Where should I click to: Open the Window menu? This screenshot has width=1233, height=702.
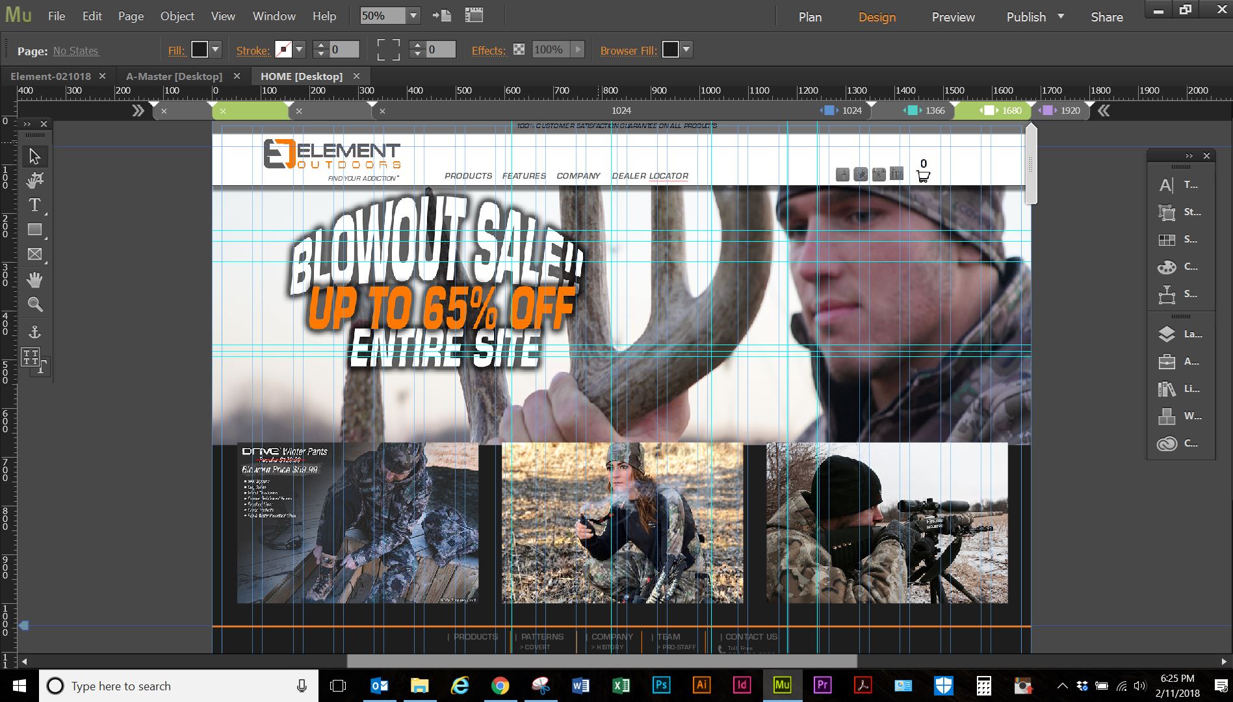[x=274, y=16]
